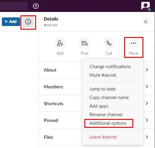
Task: Expand the Members section
Action: click(97, 87)
